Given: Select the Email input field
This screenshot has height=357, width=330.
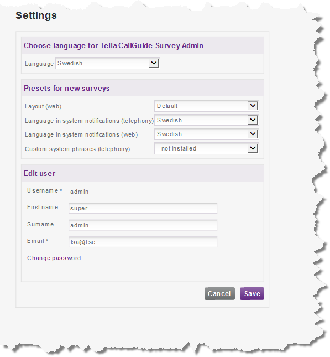Looking at the screenshot, I should pos(143,242).
